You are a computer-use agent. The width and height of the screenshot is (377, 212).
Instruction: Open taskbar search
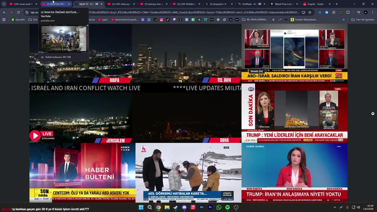pyautogui.click(x=150, y=207)
